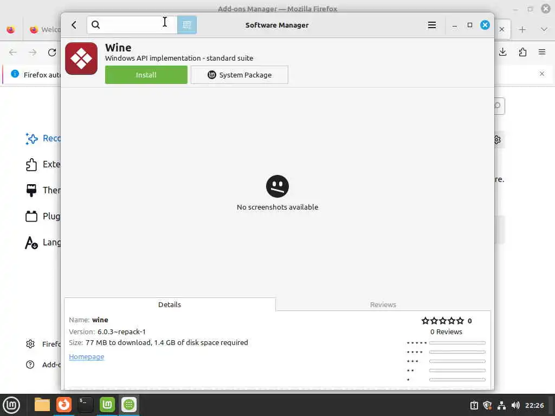
Task: Click the Firefox taskbar icon
Action: tap(64, 405)
